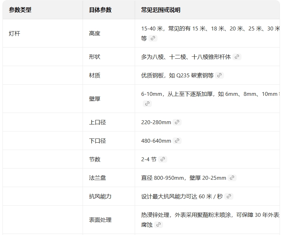Click source link icon after 十八棱锥形杆体
The height and width of the screenshot is (235, 281).
point(237,57)
